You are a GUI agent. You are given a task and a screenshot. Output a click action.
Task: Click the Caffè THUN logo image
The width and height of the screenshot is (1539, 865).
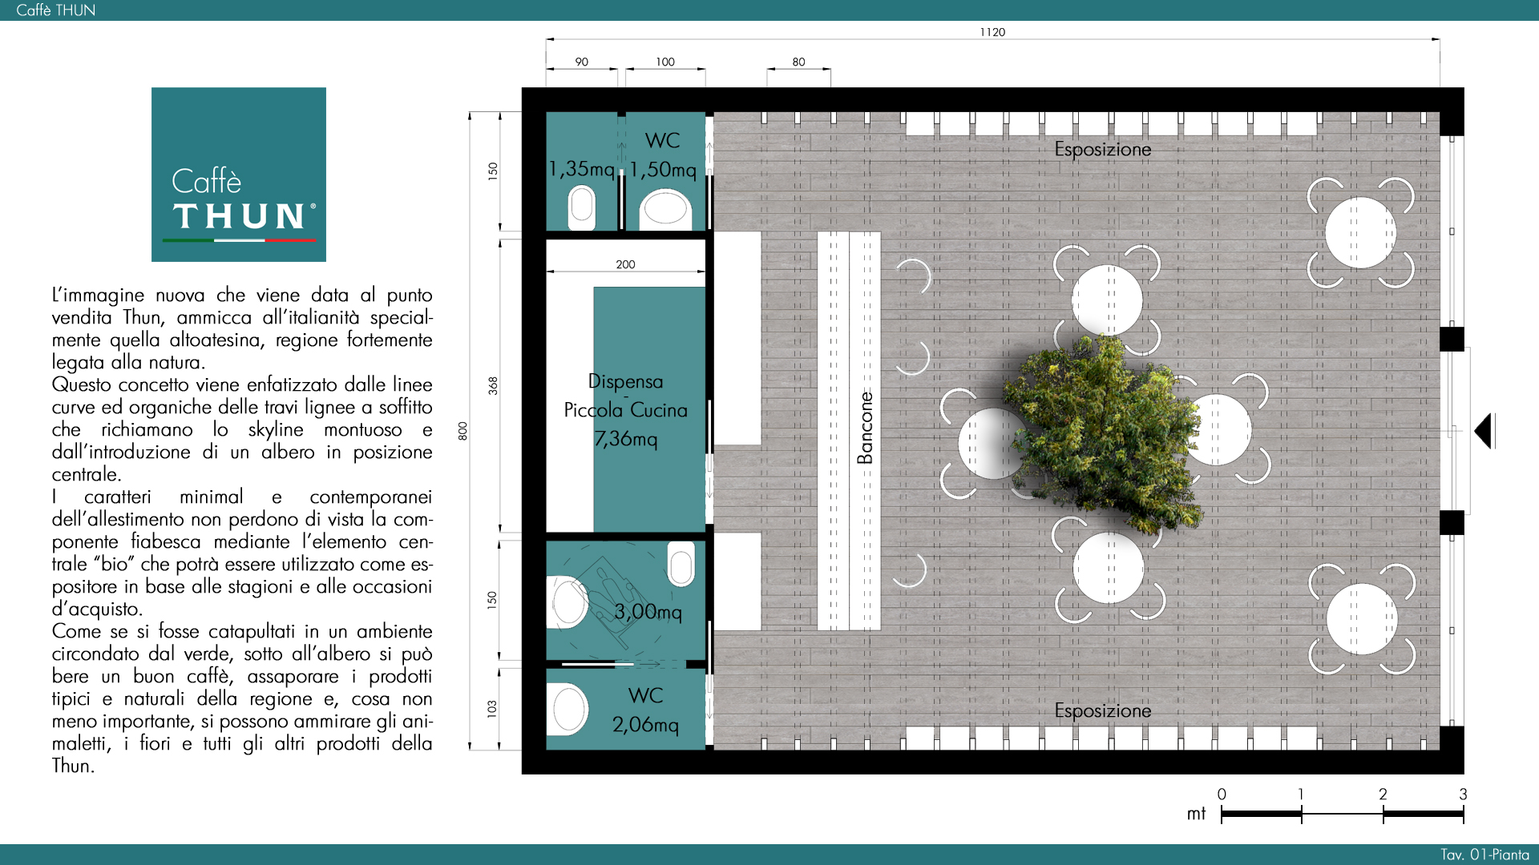239,175
